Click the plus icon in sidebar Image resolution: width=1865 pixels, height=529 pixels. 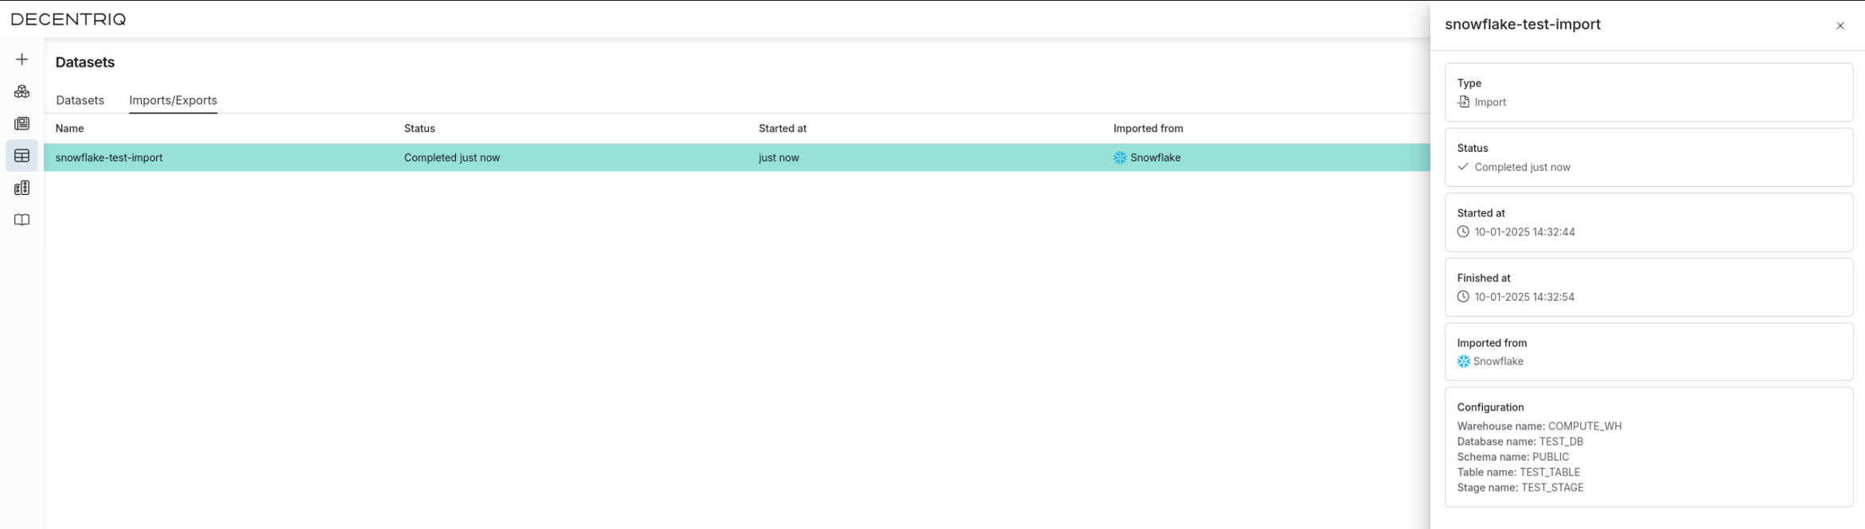[21, 60]
